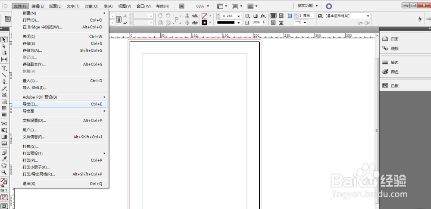Select the black arrow Selection tool

[x=4, y=39]
